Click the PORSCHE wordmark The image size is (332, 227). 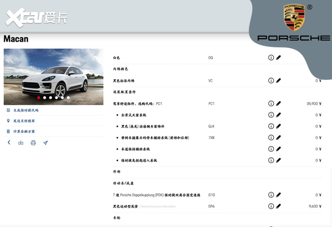click(294, 38)
